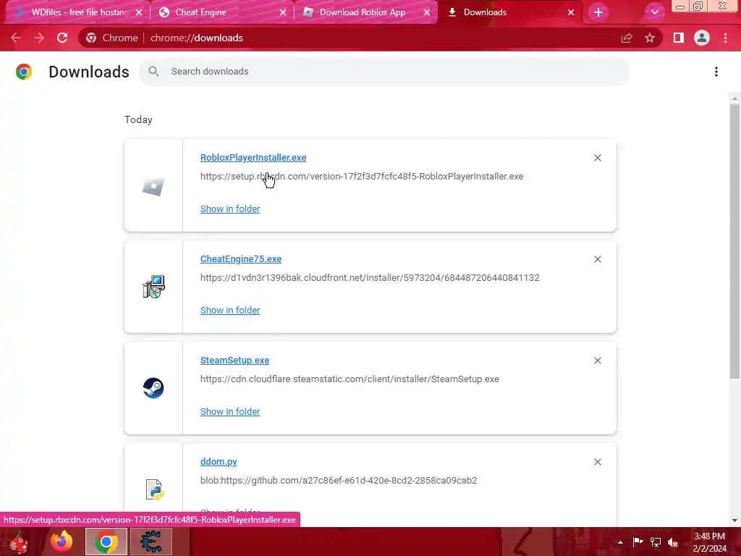Remove ddom.py from the list
Screen dimensions: 741x556
tap(597, 462)
